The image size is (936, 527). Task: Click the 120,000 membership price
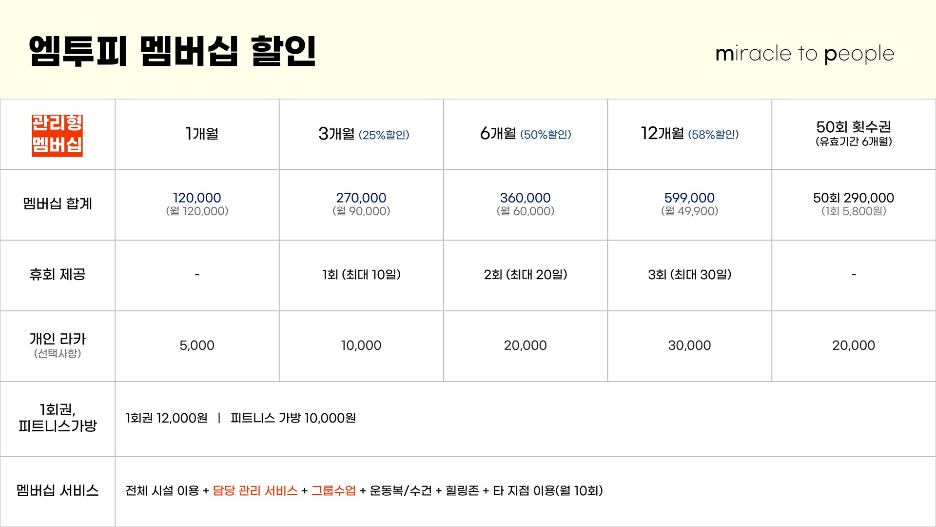(197, 198)
